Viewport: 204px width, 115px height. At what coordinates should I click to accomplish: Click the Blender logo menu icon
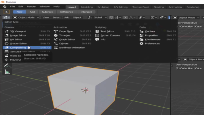point(4,7)
